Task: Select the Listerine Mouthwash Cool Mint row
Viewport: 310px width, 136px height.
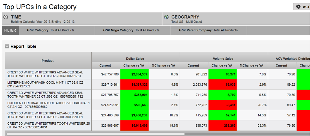Action: tap(48, 85)
